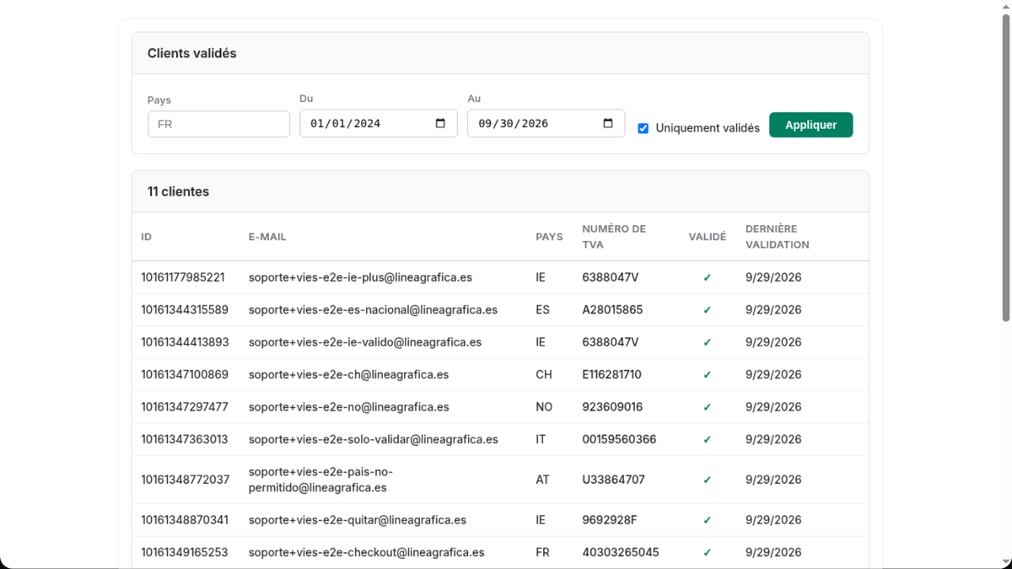Select ID 10161177985221

[183, 277]
